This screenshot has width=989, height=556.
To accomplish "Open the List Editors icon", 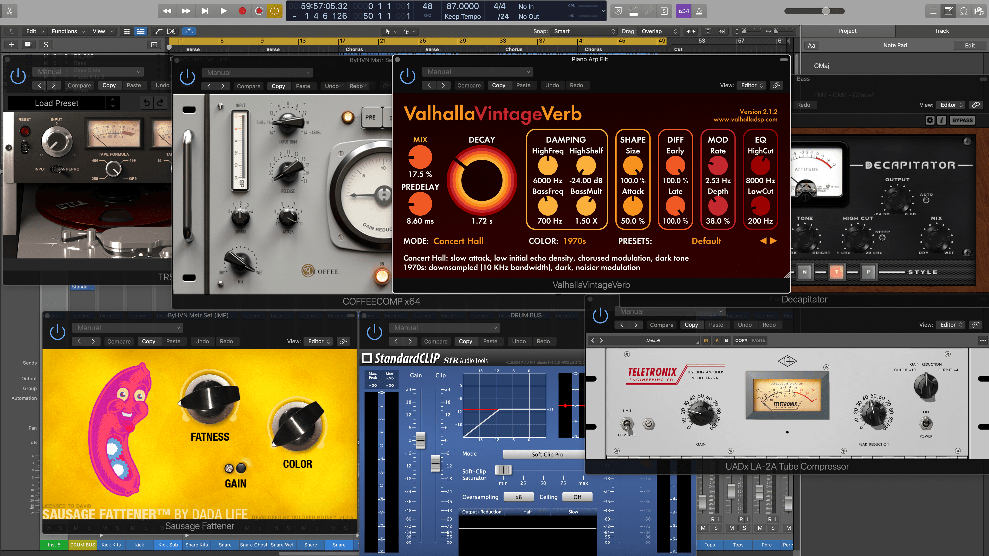I will click(933, 11).
